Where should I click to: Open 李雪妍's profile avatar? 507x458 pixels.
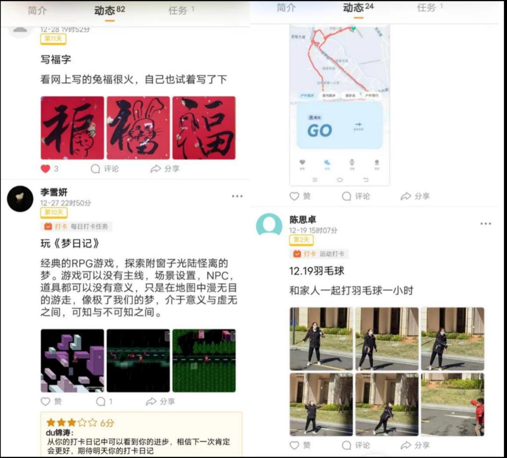[20, 199]
